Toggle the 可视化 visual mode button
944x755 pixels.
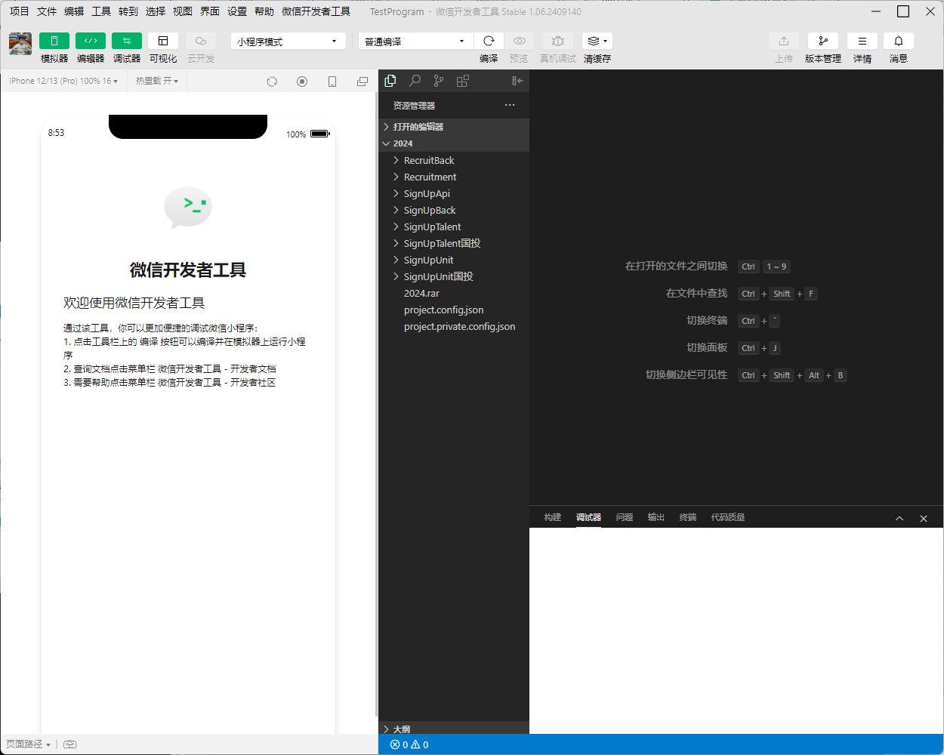(163, 41)
